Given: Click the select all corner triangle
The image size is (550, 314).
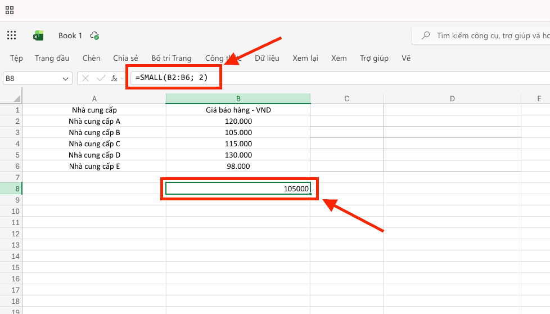Looking at the screenshot, I should (16, 98).
